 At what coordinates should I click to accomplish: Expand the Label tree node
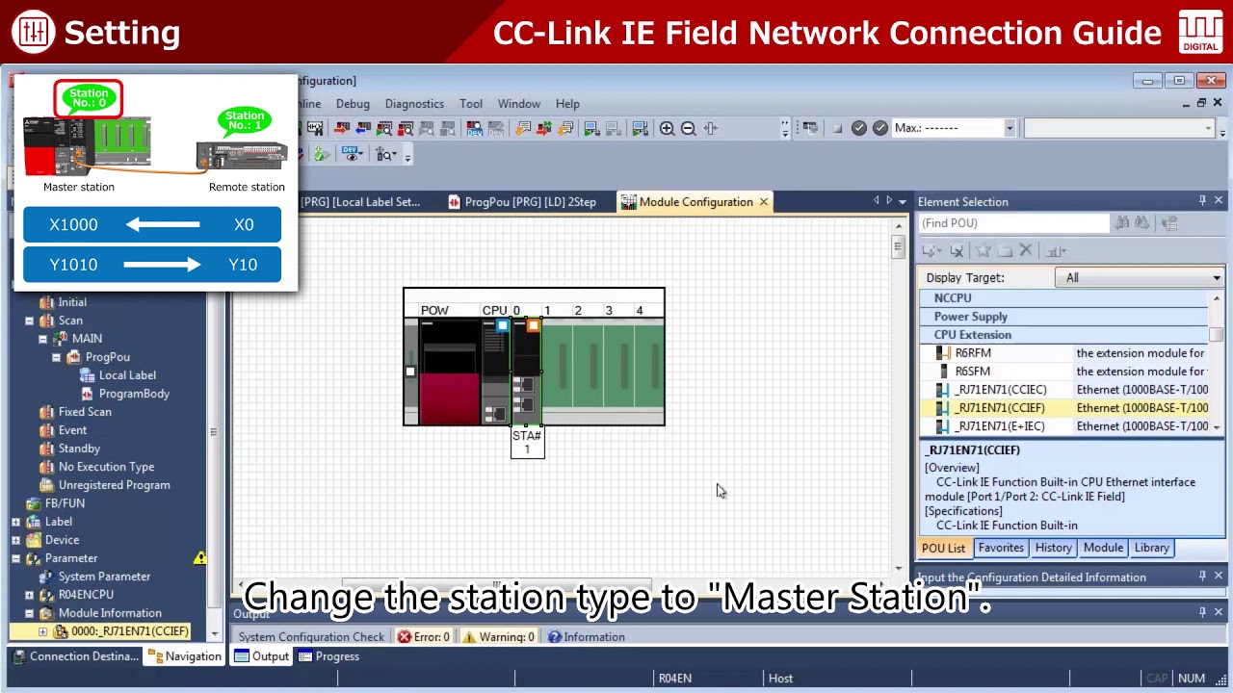[x=15, y=522]
